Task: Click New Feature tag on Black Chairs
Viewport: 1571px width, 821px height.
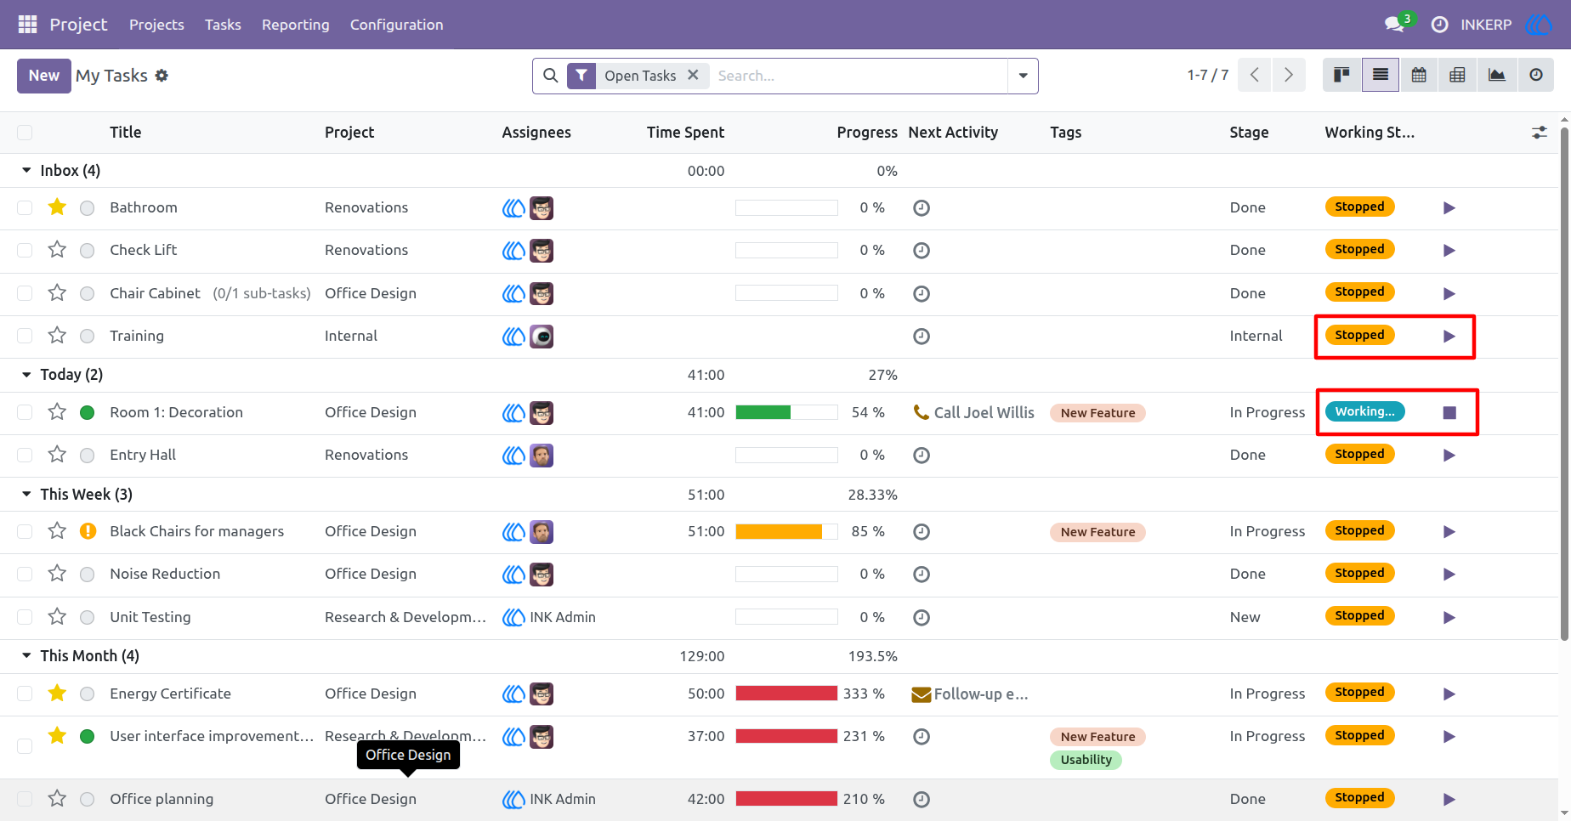Action: click(x=1097, y=532)
